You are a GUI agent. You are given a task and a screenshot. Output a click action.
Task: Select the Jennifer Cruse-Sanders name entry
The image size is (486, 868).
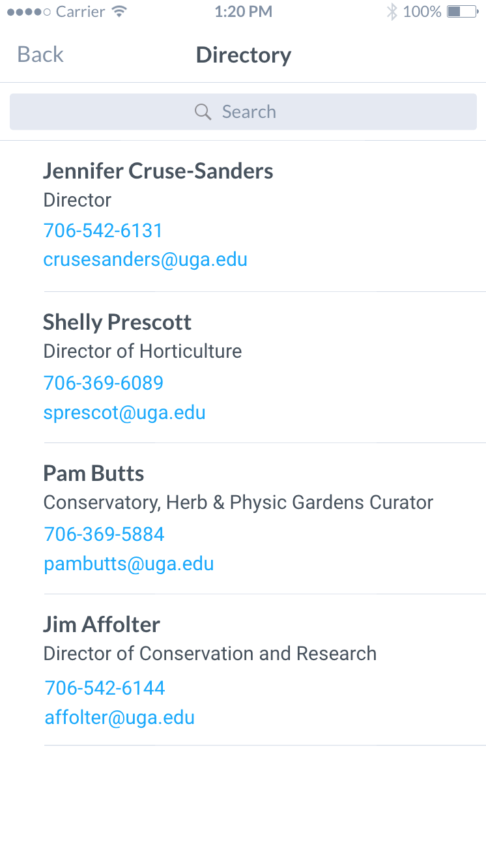click(x=158, y=171)
